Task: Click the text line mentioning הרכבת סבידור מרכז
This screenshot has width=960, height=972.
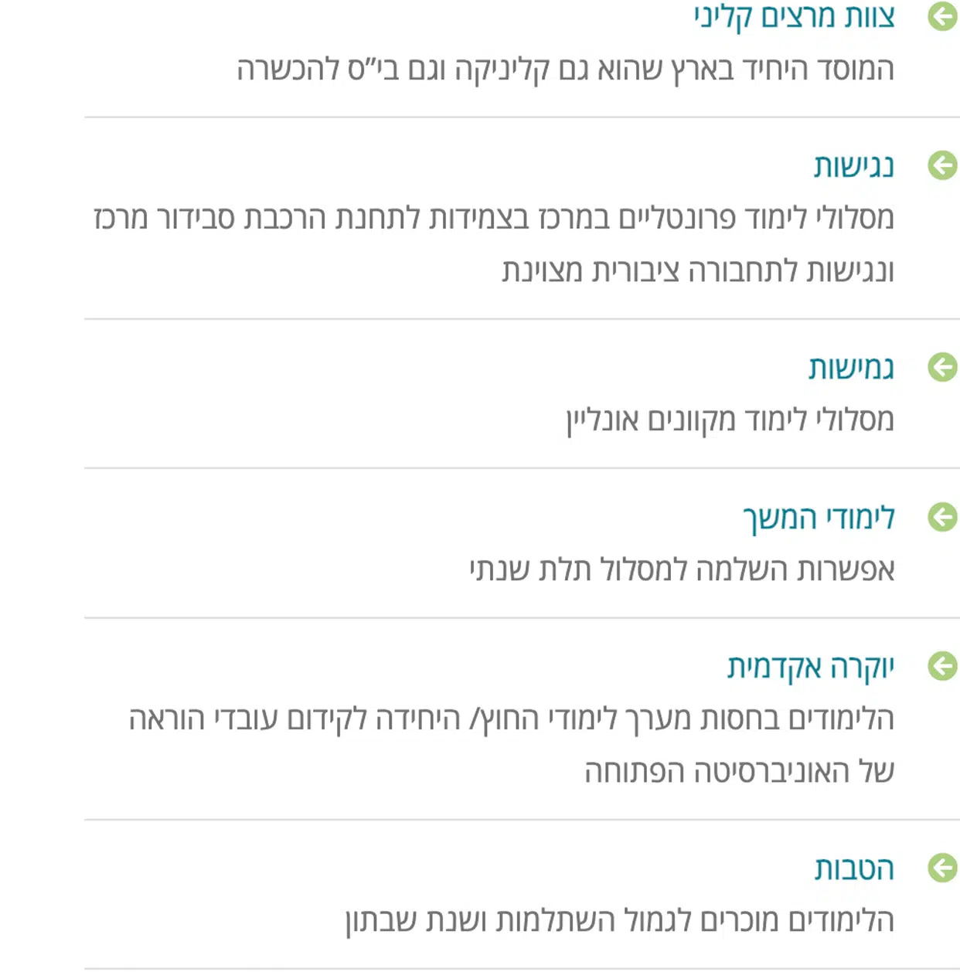Action: pyautogui.click(x=494, y=219)
